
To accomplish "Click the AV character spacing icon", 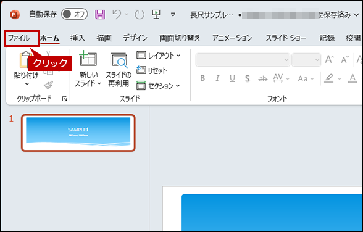I will (278, 78).
